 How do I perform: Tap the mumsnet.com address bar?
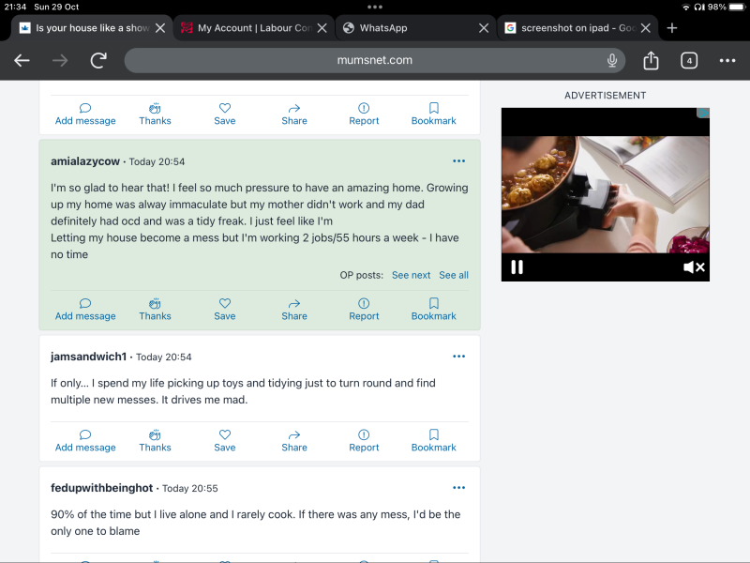click(x=375, y=61)
